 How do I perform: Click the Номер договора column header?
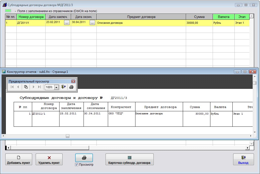(31, 17)
